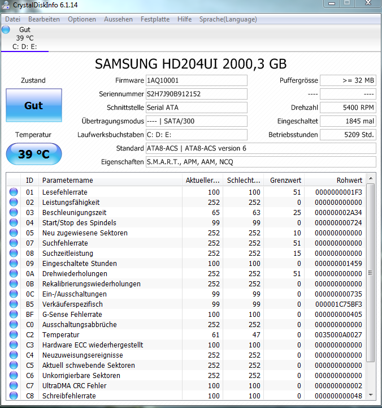Close the CrystalDiskInfo window
Image resolution: width=382 pixels, height=408 pixels.
click(x=368, y=3)
